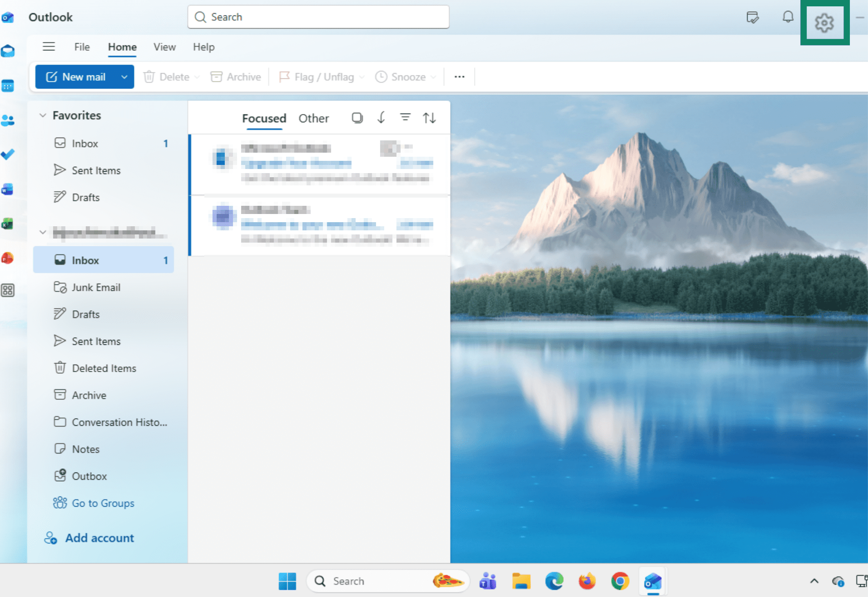Switch to the View ribbon tab
The image size is (868, 597).
[x=164, y=47]
